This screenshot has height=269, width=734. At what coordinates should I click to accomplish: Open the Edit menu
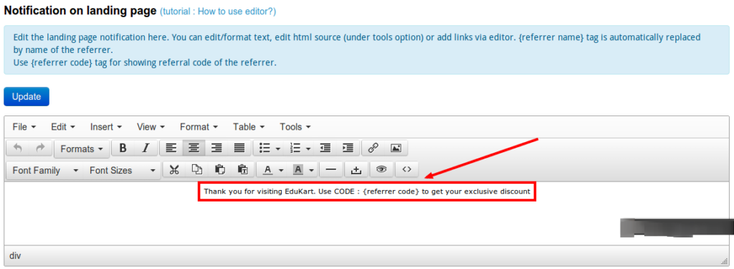(x=63, y=126)
